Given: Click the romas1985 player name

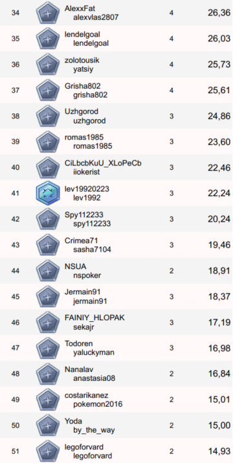Looking at the screenshot, I should (x=84, y=137).
